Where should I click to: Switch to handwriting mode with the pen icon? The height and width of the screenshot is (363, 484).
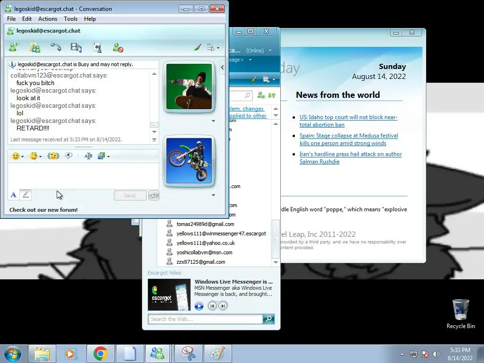[26, 194]
